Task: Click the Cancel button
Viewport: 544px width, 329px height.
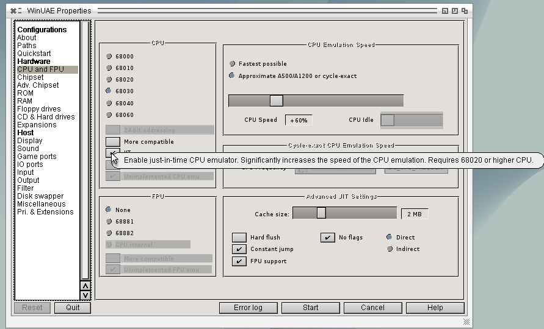Action: pyautogui.click(x=372, y=308)
